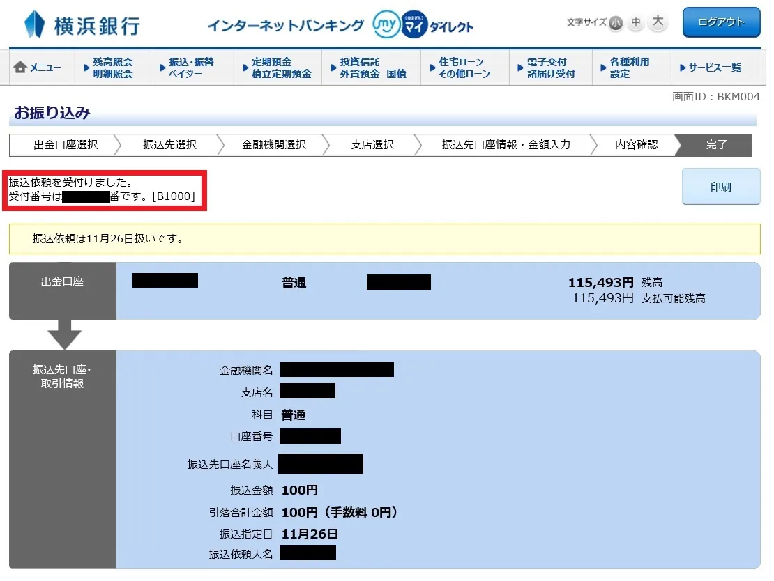Image resolution: width=774 pixels, height=581 pixels.
Task: Click the 振込先口座・取引情報 section label
Action: (62, 376)
